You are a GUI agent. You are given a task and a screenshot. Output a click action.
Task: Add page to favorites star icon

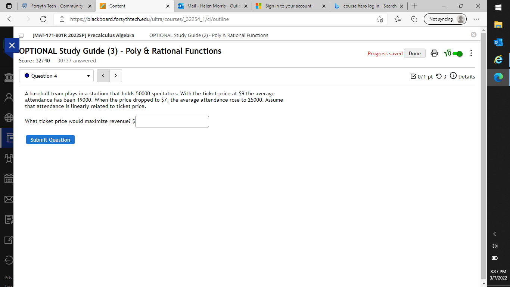point(380,19)
